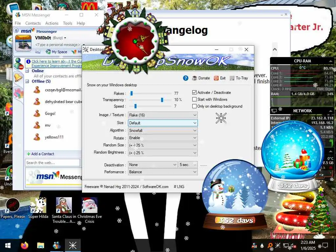Image resolution: width=336 pixels, height=252 pixels.
Task: Enable Start with Windows checkbox
Action: coord(194,99)
